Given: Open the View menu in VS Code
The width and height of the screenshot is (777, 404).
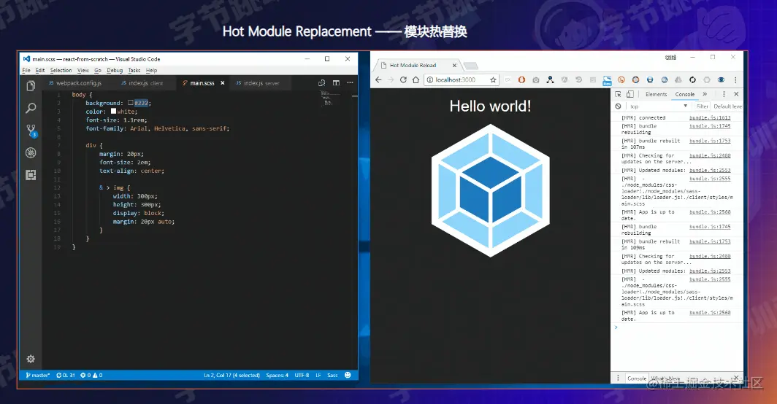Looking at the screenshot, I should [83, 70].
